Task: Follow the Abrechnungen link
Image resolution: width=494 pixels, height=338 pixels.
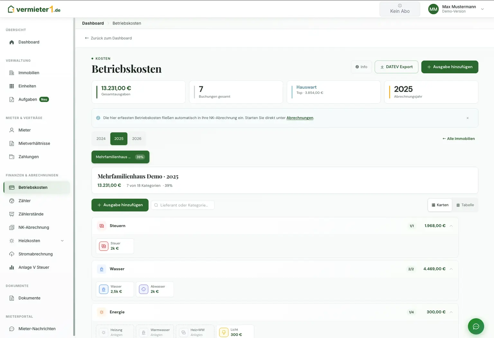Action: [300, 118]
